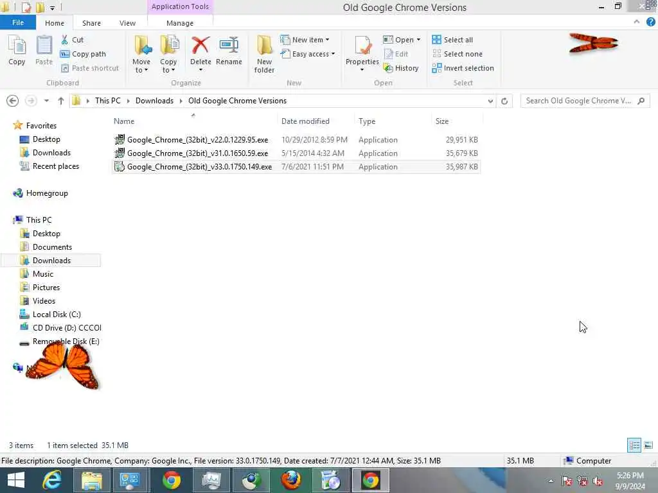Switch to the View ribbon tab

click(127, 23)
